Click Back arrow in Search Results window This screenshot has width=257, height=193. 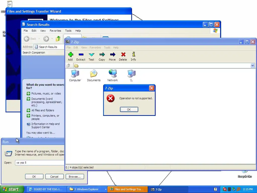27,39
